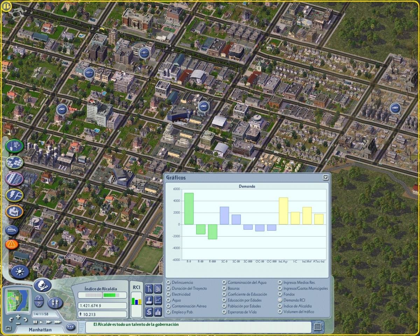The height and width of the screenshot is (336, 420).
Task: Collapse the Gráficos panel with arrow
Action: pos(326,177)
